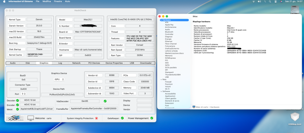Select Thunderbolt/USB4 in the sidebar
This screenshot has width=304, height=133.
173,75
